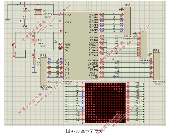This screenshot has width=171, height=134.
Task: Select the RP2 resistor pack body
Action: coord(127,21)
